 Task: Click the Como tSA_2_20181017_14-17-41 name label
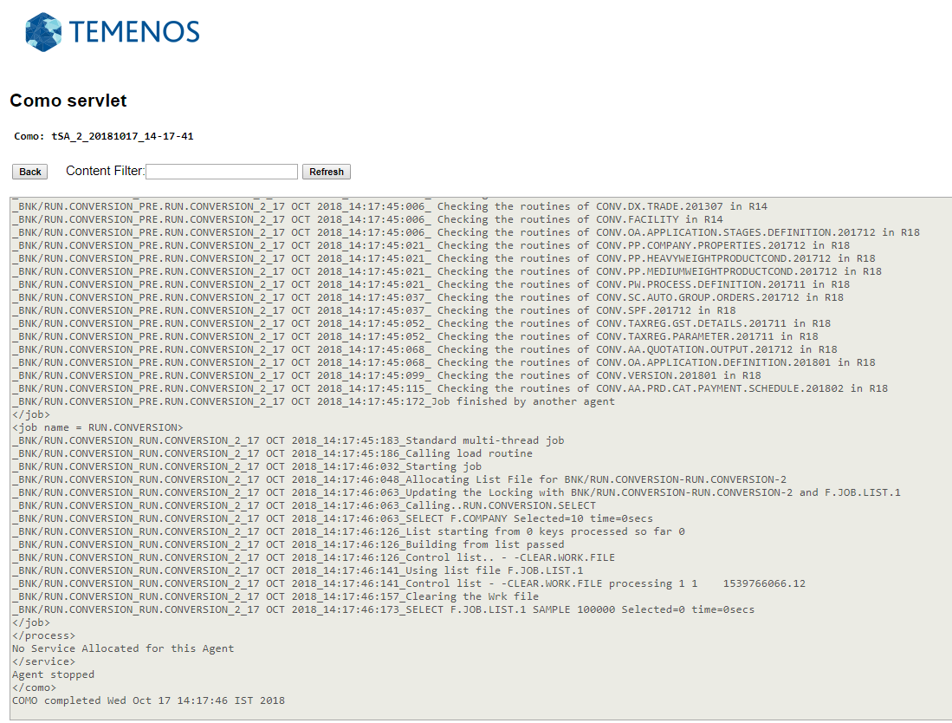[103, 136]
